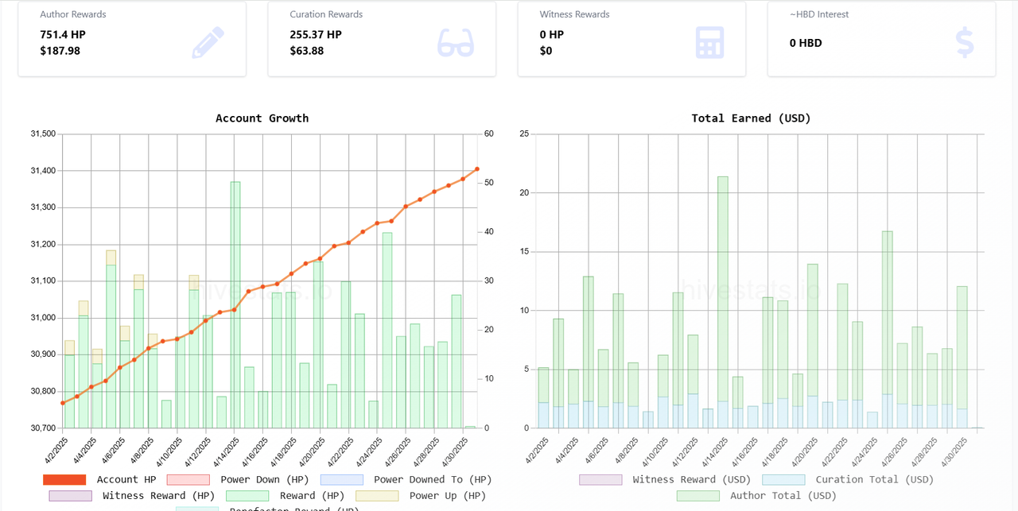The height and width of the screenshot is (511, 1018).
Task: Click the glasses icon on Curation Rewards card
Action: [x=456, y=43]
